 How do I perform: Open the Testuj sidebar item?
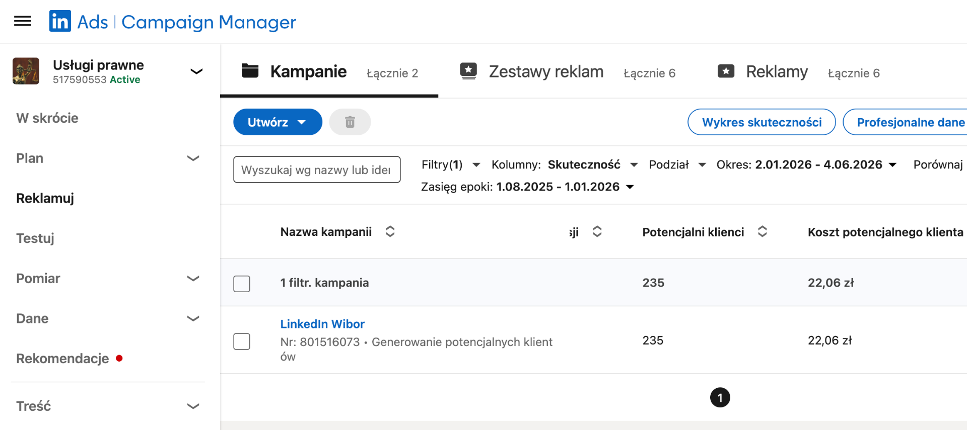click(x=35, y=238)
